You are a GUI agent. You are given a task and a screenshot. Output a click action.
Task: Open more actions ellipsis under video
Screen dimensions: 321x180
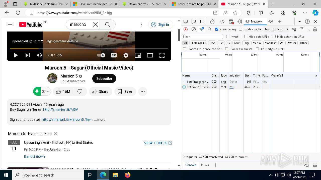click(x=143, y=91)
